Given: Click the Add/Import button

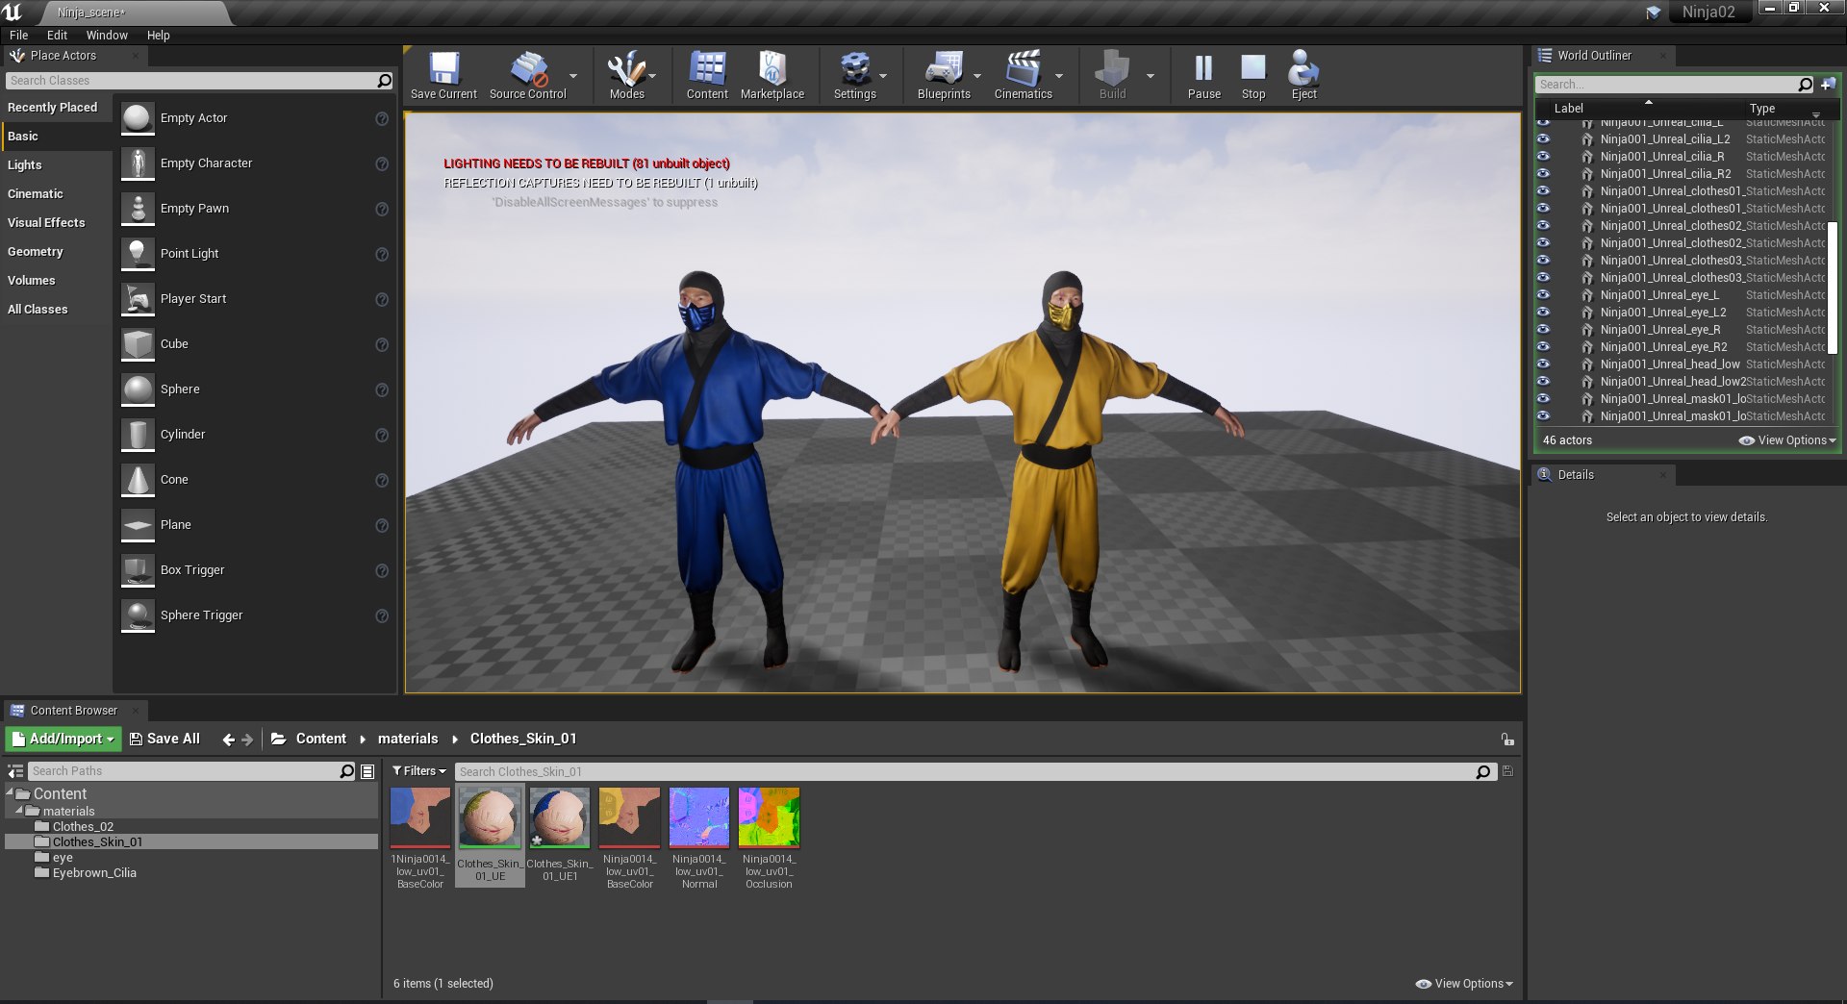Looking at the screenshot, I should [63, 739].
